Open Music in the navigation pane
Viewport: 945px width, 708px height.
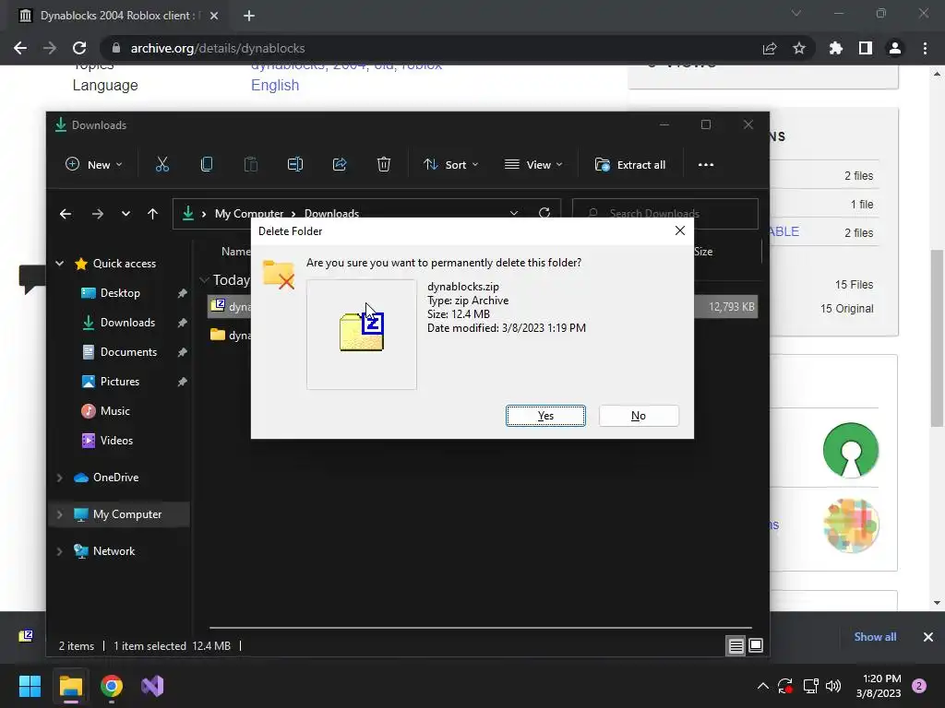point(114,411)
